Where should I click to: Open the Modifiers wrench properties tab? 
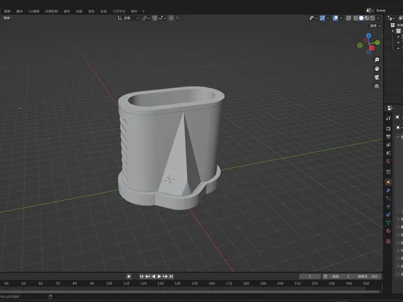[388, 190]
